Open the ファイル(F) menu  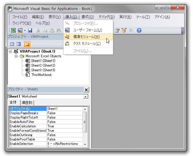[x=20, y=17]
